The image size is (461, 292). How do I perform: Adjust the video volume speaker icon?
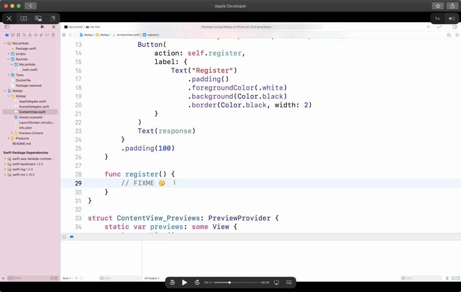click(x=451, y=18)
